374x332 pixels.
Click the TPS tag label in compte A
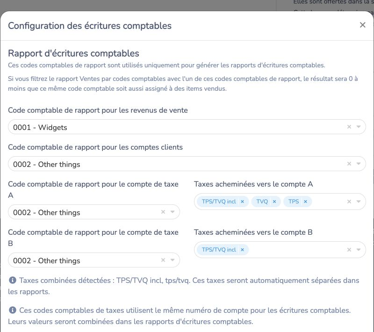click(294, 202)
